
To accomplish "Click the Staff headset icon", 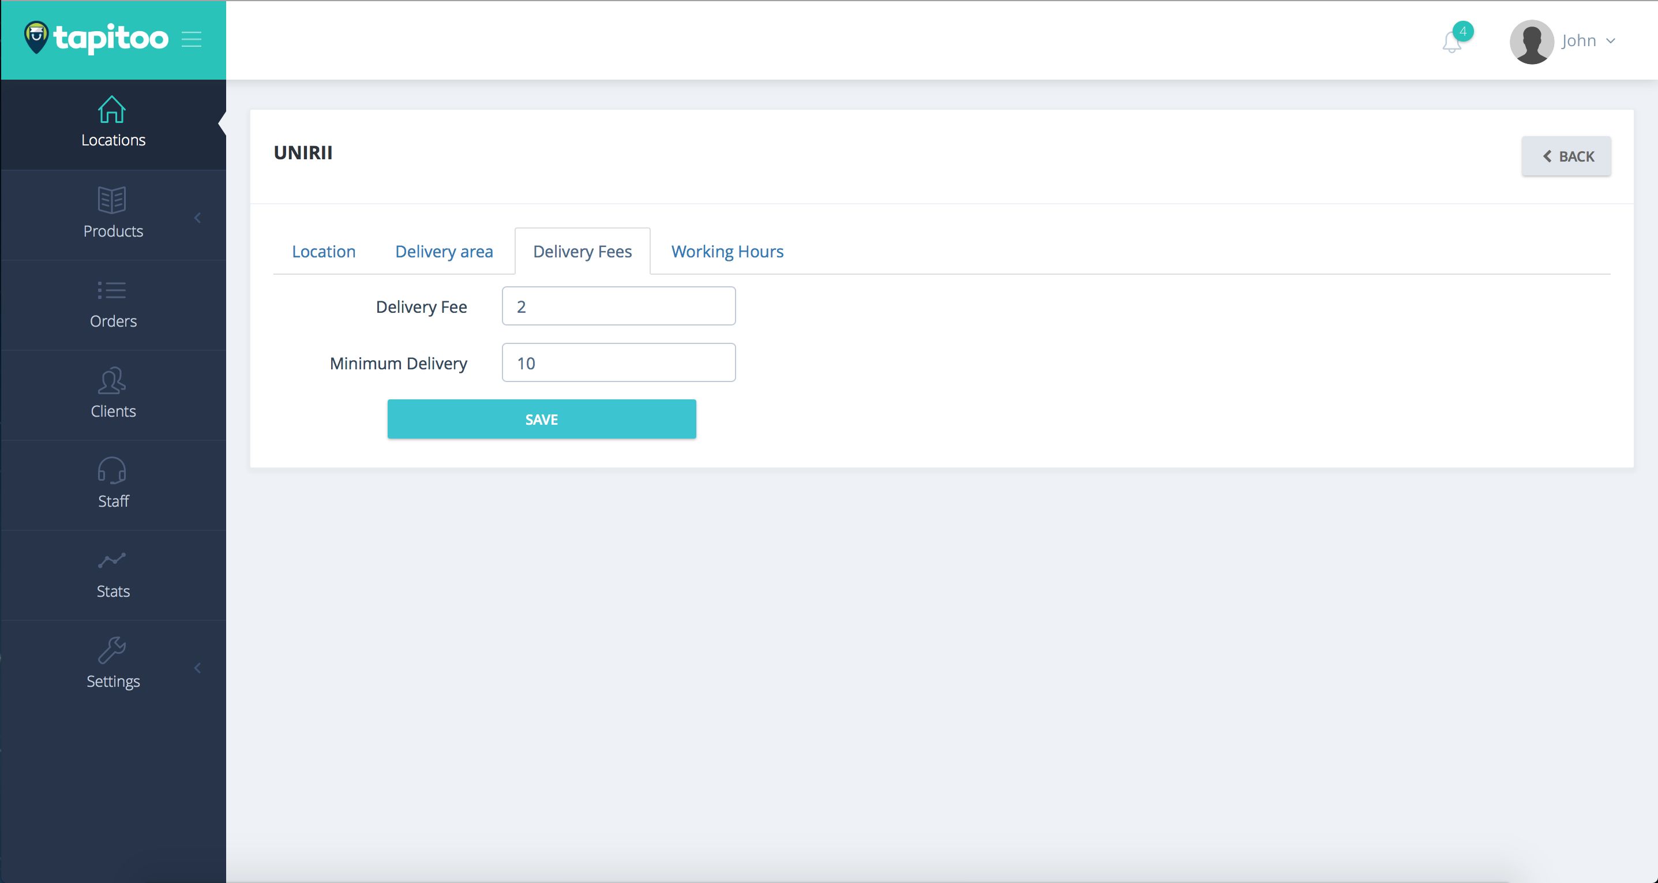I will click(x=111, y=471).
